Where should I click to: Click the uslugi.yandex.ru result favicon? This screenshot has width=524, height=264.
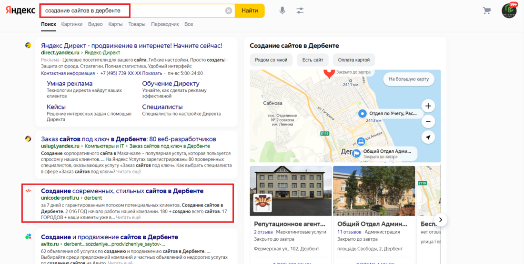point(28,138)
